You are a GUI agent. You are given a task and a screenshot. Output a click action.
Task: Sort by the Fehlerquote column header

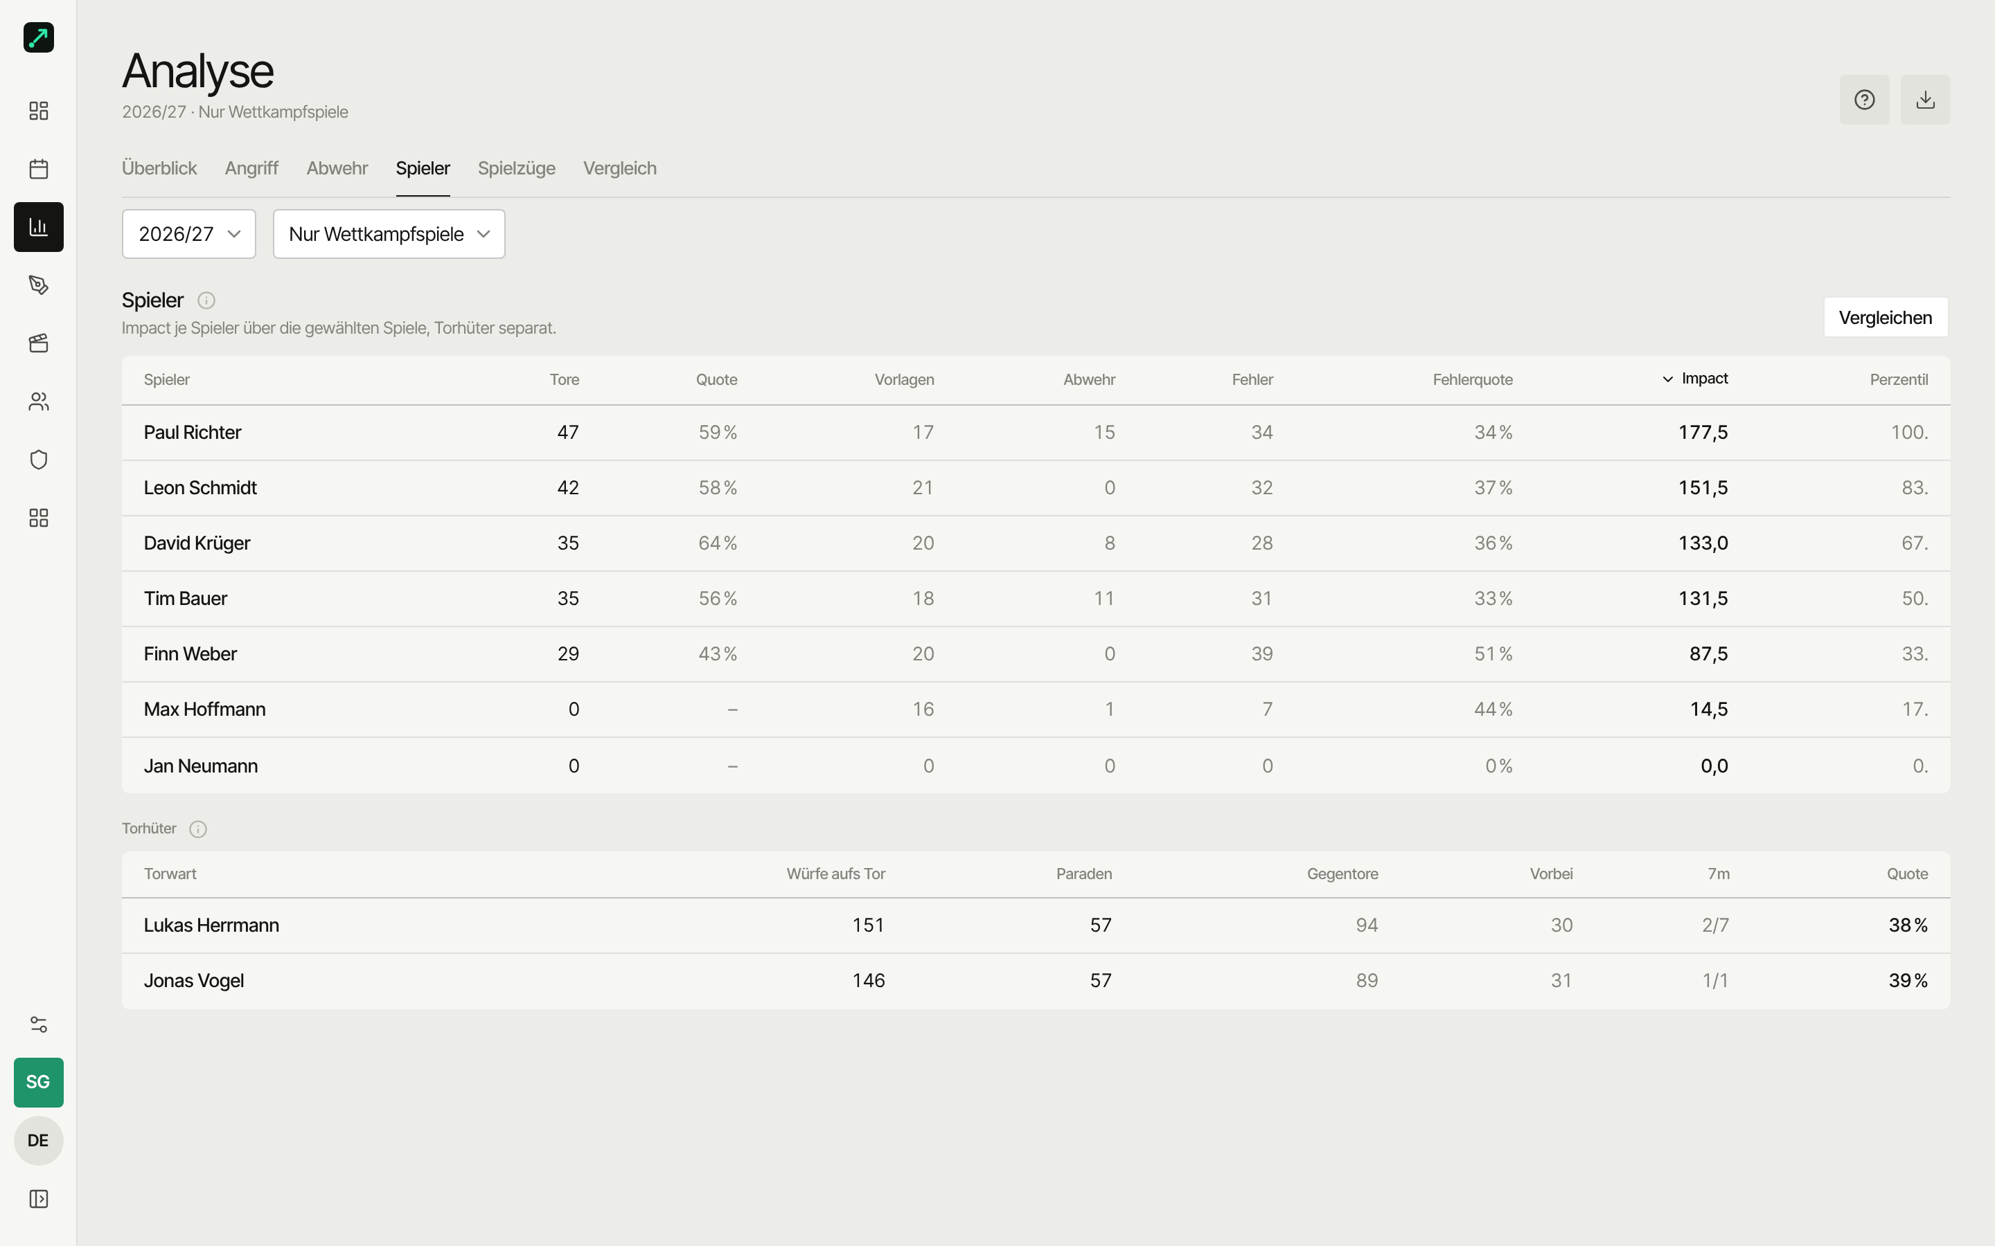point(1472,380)
